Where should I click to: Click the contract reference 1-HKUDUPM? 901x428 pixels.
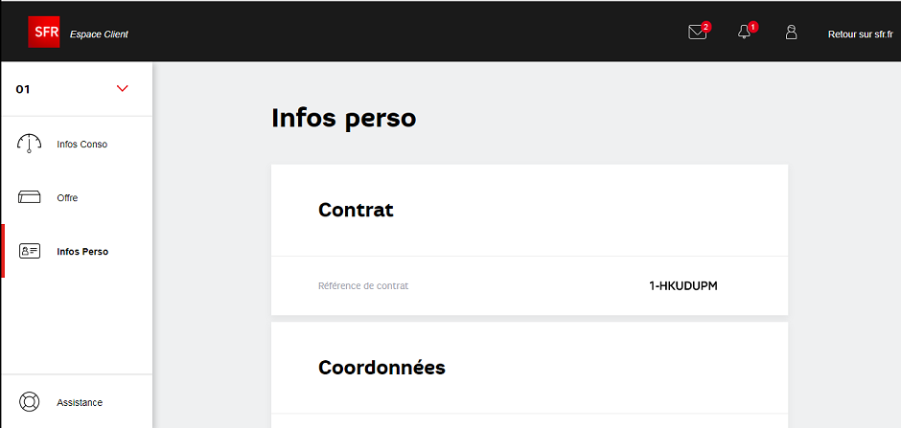(682, 285)
